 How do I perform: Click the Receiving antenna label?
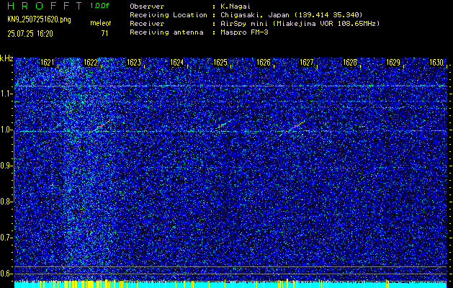166,32
